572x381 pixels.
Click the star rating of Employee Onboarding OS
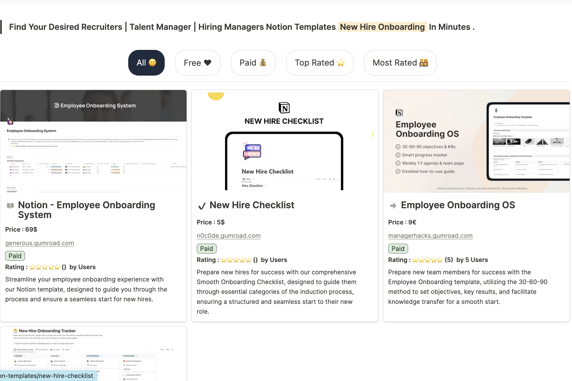coord(427,260)
